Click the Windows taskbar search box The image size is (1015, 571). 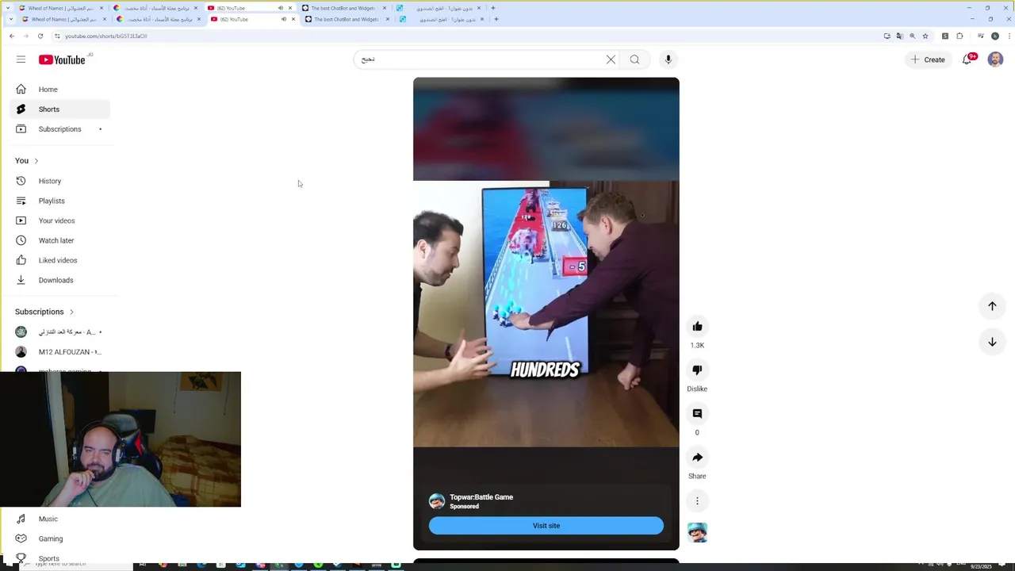63,564
